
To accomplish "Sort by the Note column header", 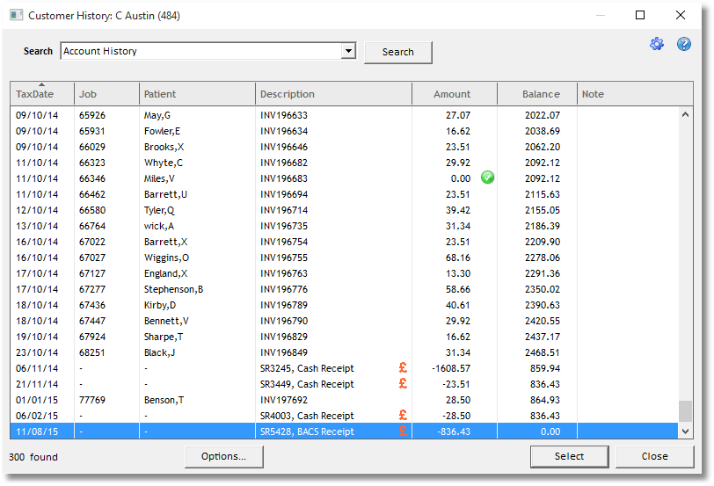I will 635,94.
